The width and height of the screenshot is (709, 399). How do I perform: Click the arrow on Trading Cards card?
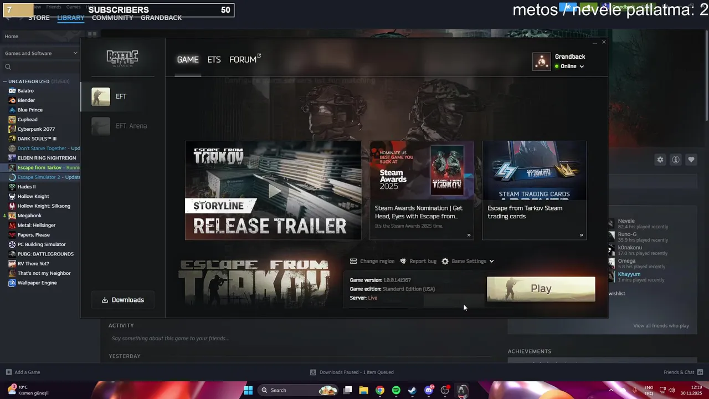point(581,235)
